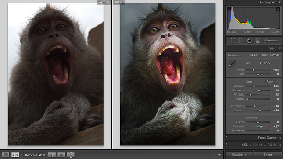Click the Tone section label
The image size is (283, 159).
[249, 82]
